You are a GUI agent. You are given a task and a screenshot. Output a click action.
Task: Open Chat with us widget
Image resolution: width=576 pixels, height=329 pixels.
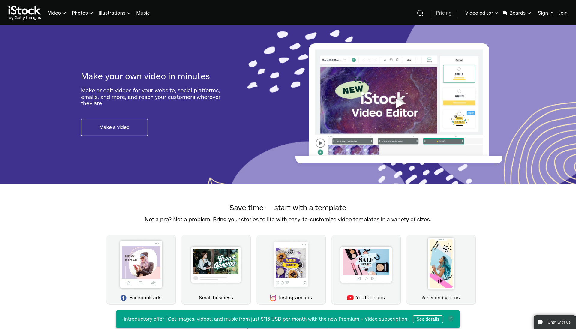pyautogui.click(x=555, y=322)
